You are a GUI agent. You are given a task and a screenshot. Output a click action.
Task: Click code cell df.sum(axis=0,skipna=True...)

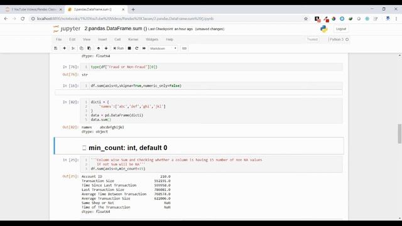pyautogui.click(x=211, y=85)
